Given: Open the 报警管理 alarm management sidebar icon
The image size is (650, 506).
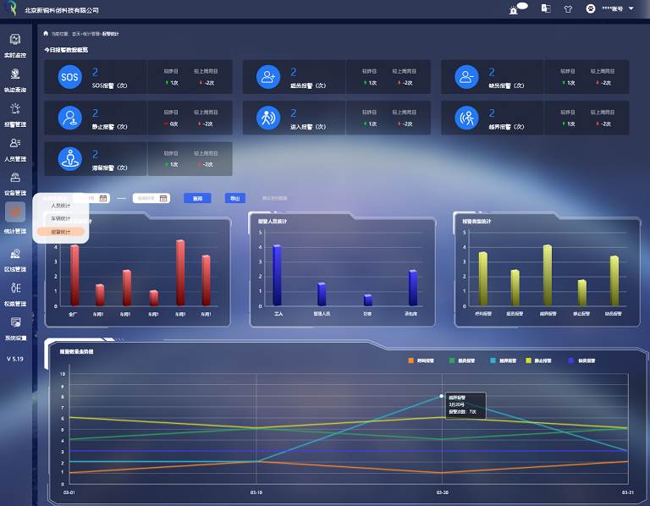Looking at the screenshot, I should (x=15, y=108).
